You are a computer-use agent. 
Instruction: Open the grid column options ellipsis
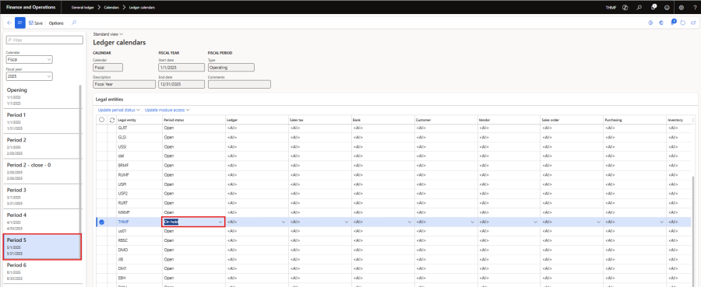[x=693, y=120]
